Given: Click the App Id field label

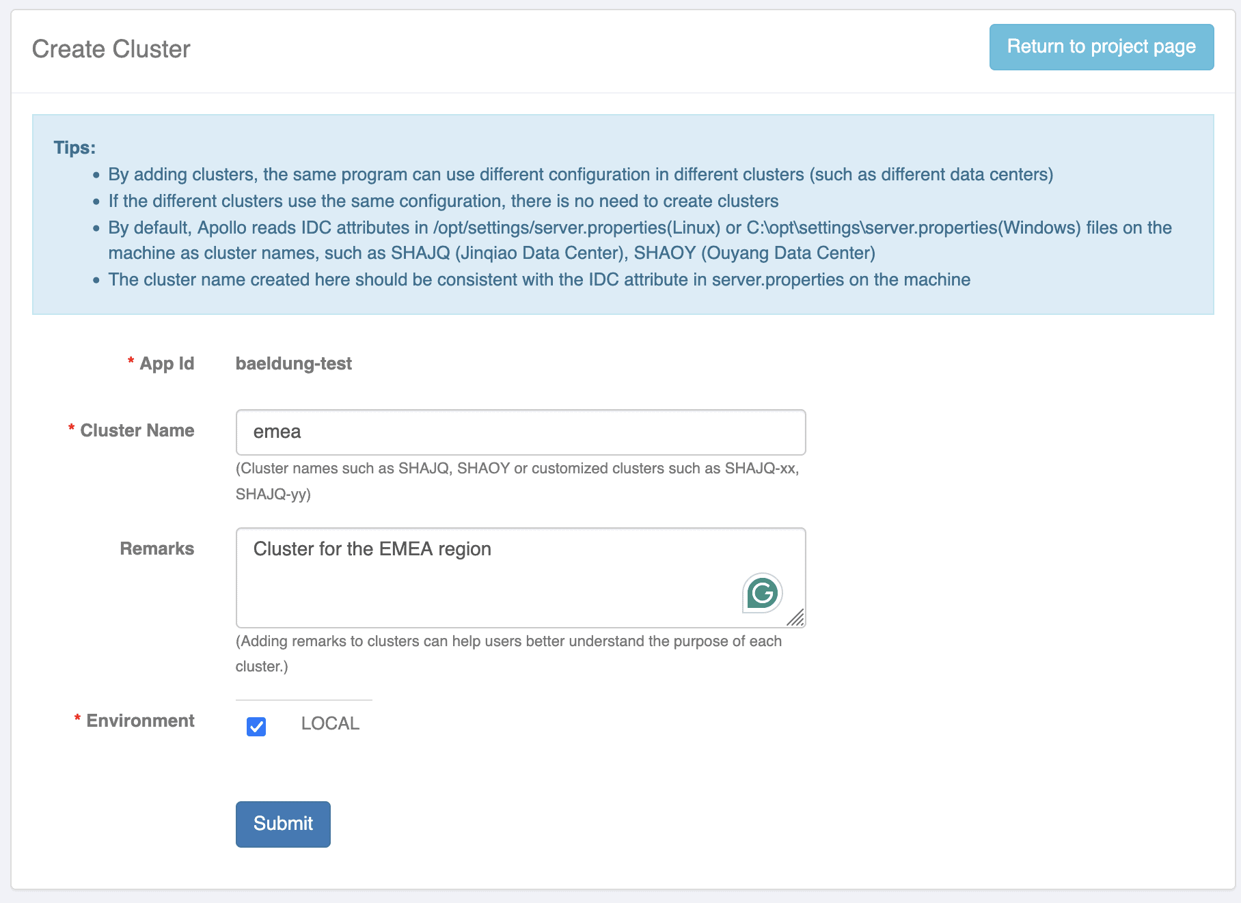Looking at the screenshot, I should 167,363.
